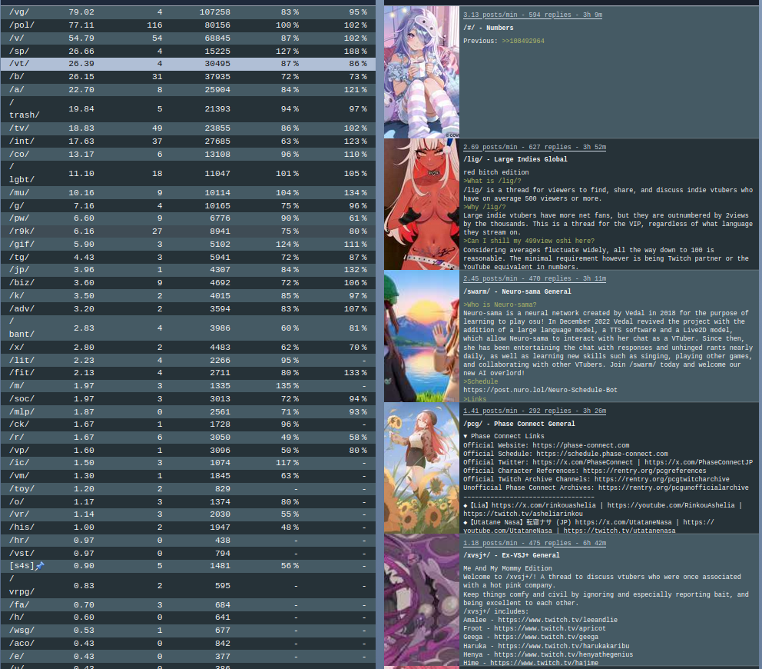Select the /pw/ board row
The width and height of the screenshot is (762, 669).
tap(188, 218)
